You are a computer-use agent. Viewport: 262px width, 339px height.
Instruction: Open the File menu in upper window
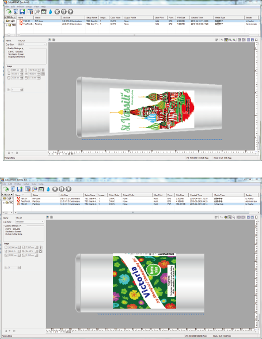[7, 7]
